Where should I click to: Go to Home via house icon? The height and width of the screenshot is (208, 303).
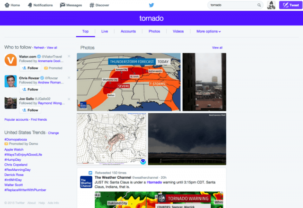pos(7,5)
